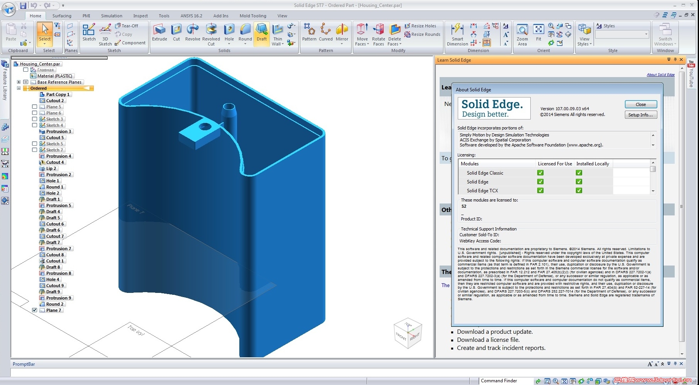Choose Curved pattern tool

326,33
